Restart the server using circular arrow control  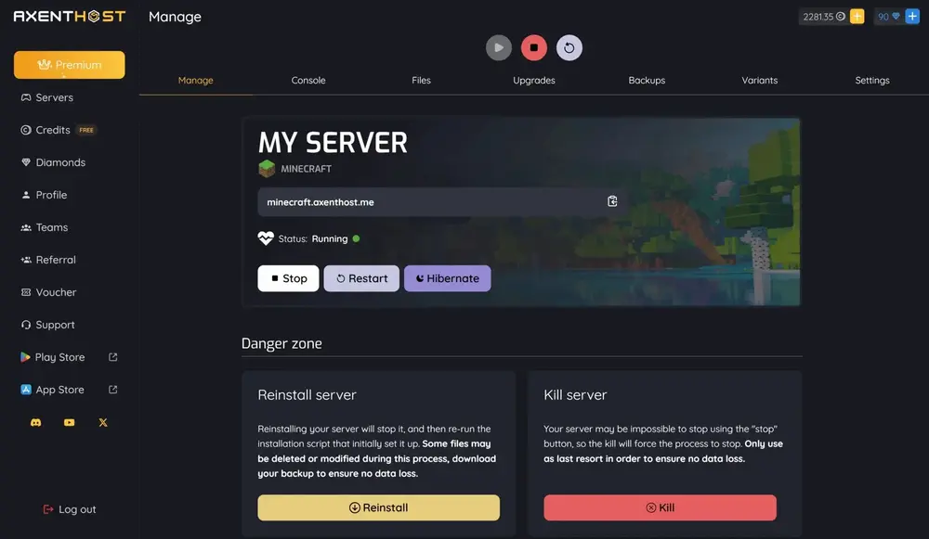[x=569, y=47]
